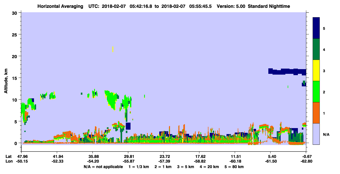Click the 10 km altitude tick label

pos(15,100)
